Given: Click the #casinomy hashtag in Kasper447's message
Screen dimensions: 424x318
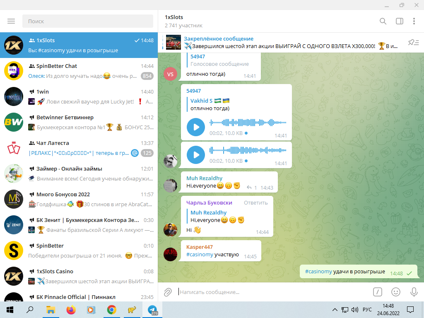Looking at the screenshot, I should (x=200, y=254).
